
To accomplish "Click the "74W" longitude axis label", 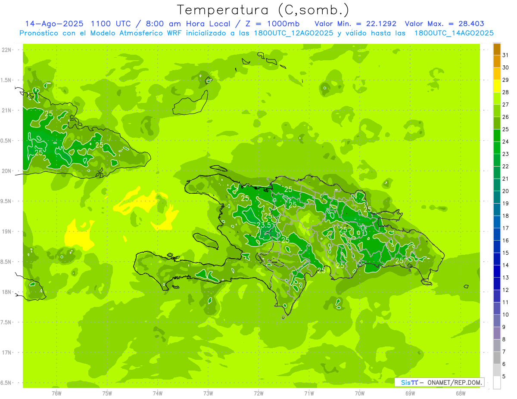I will [x=158, y=393].
